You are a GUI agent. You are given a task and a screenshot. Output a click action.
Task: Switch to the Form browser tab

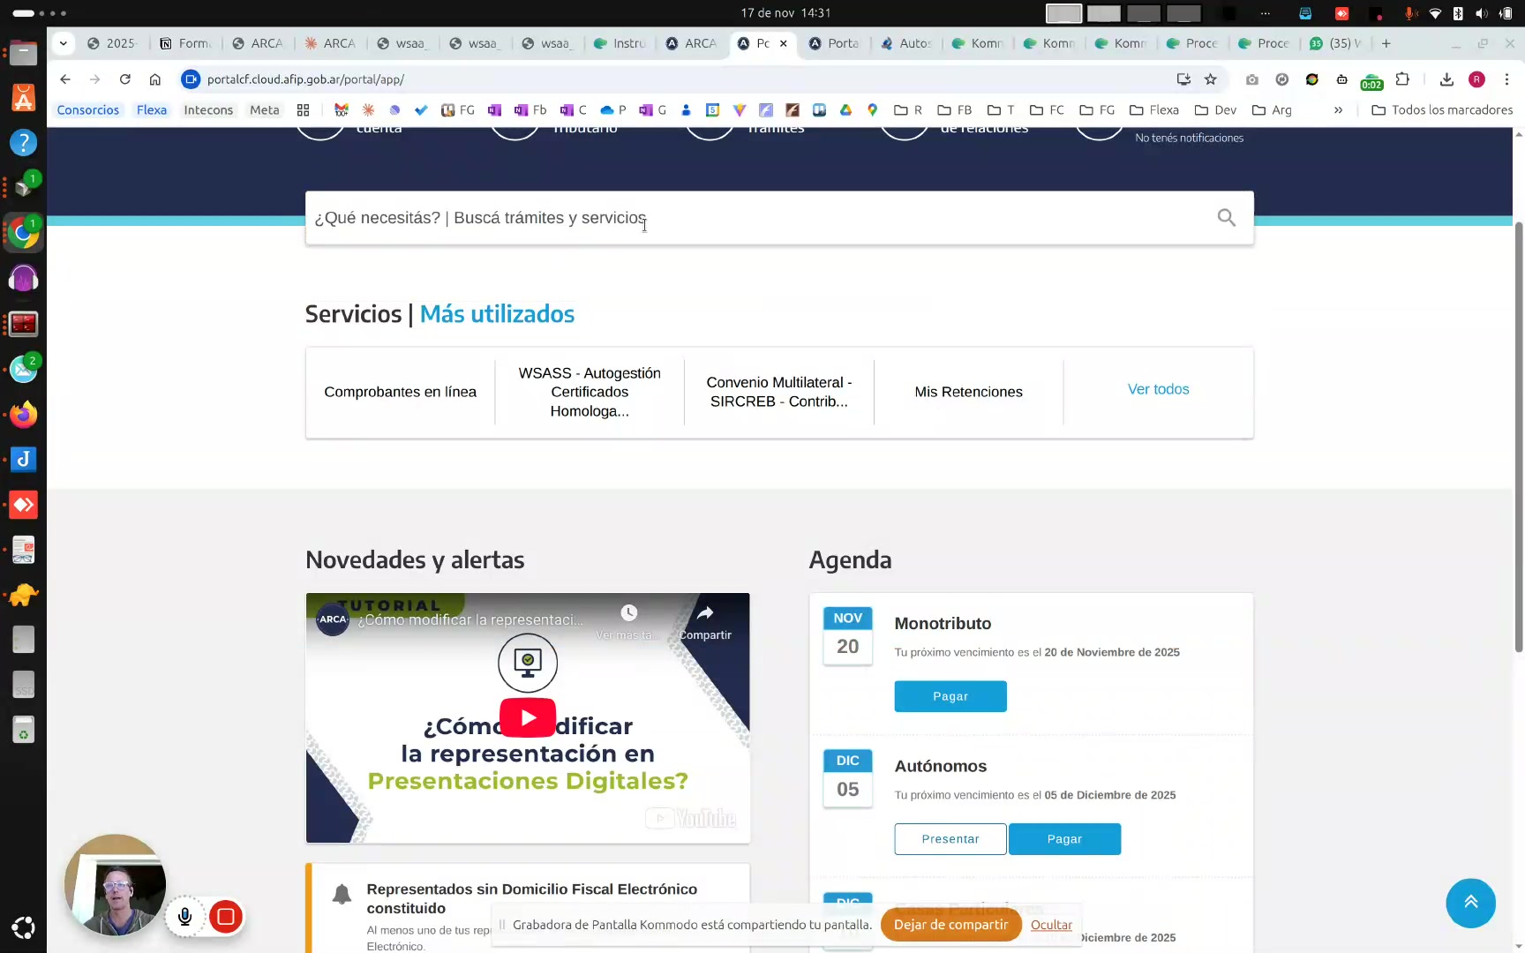pyautogui.click(x=186, y=43)
